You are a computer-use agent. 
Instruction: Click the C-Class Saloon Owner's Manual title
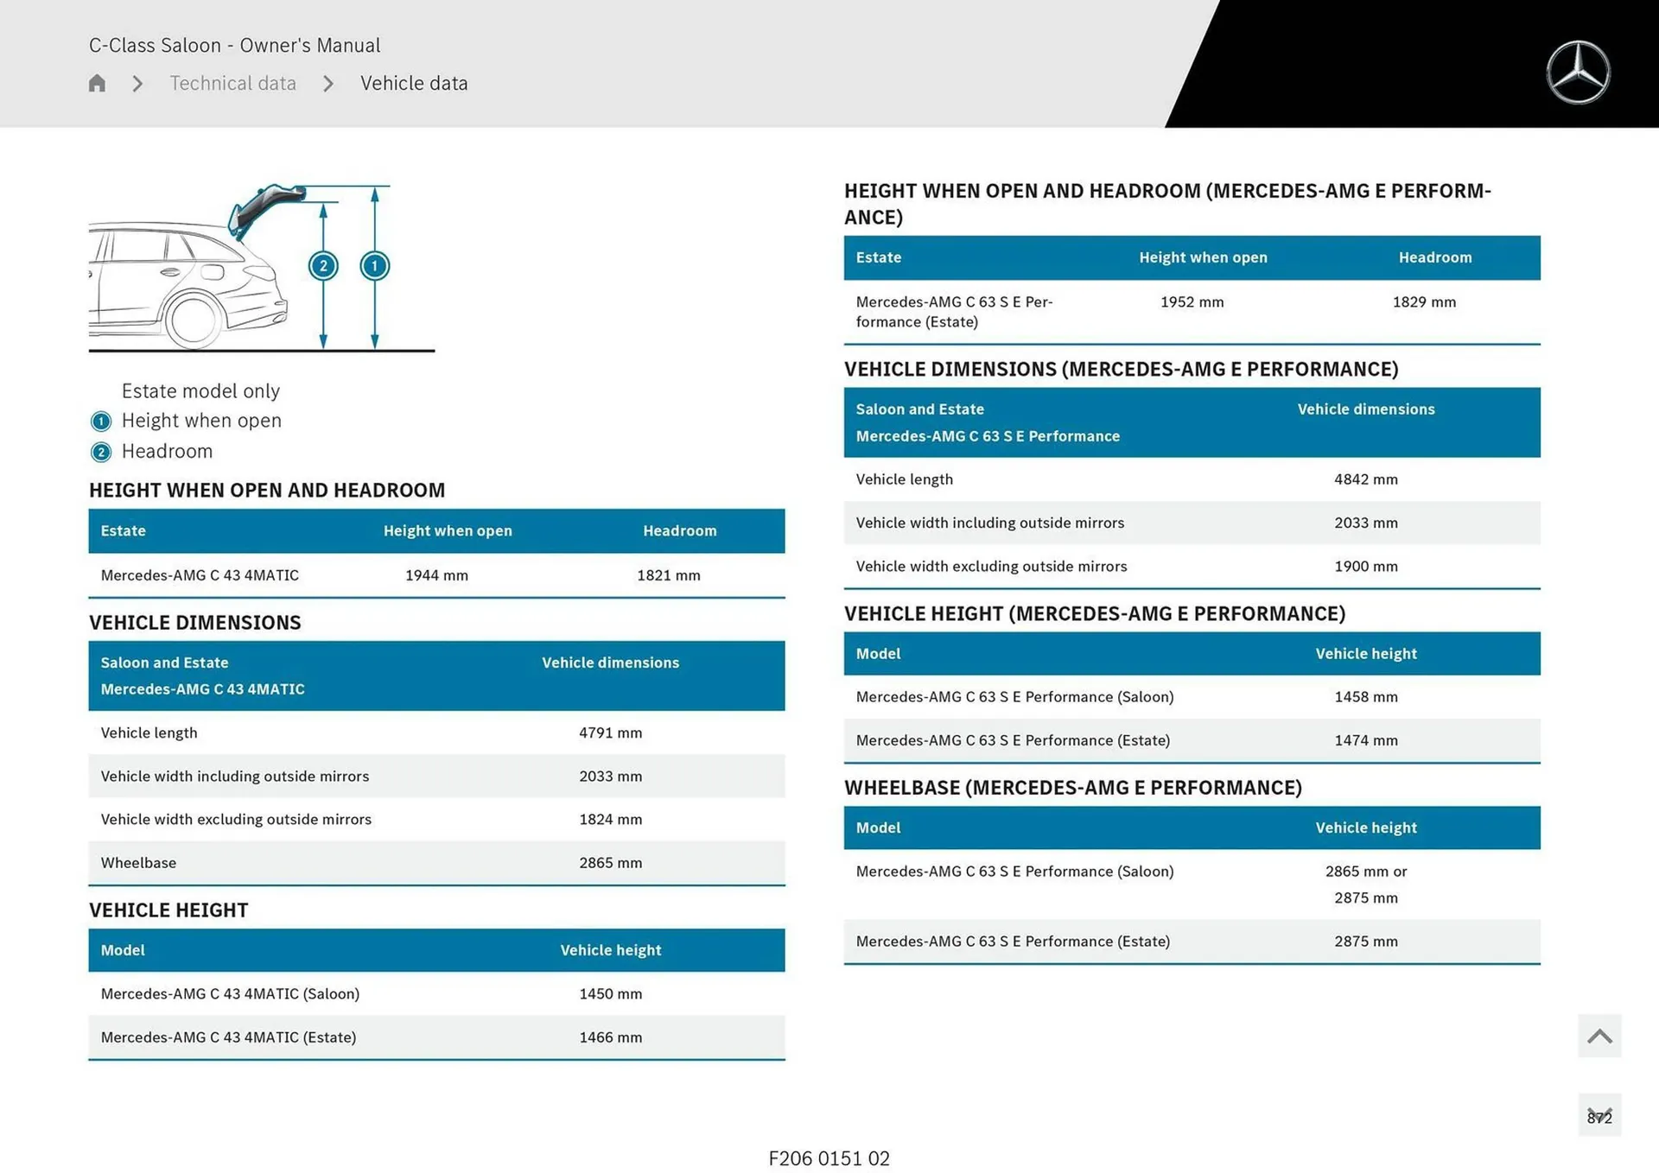(234, 45)
